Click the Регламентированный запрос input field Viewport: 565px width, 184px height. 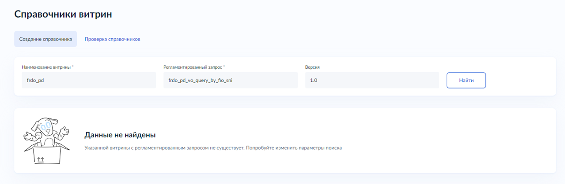(x=231, y=81)
